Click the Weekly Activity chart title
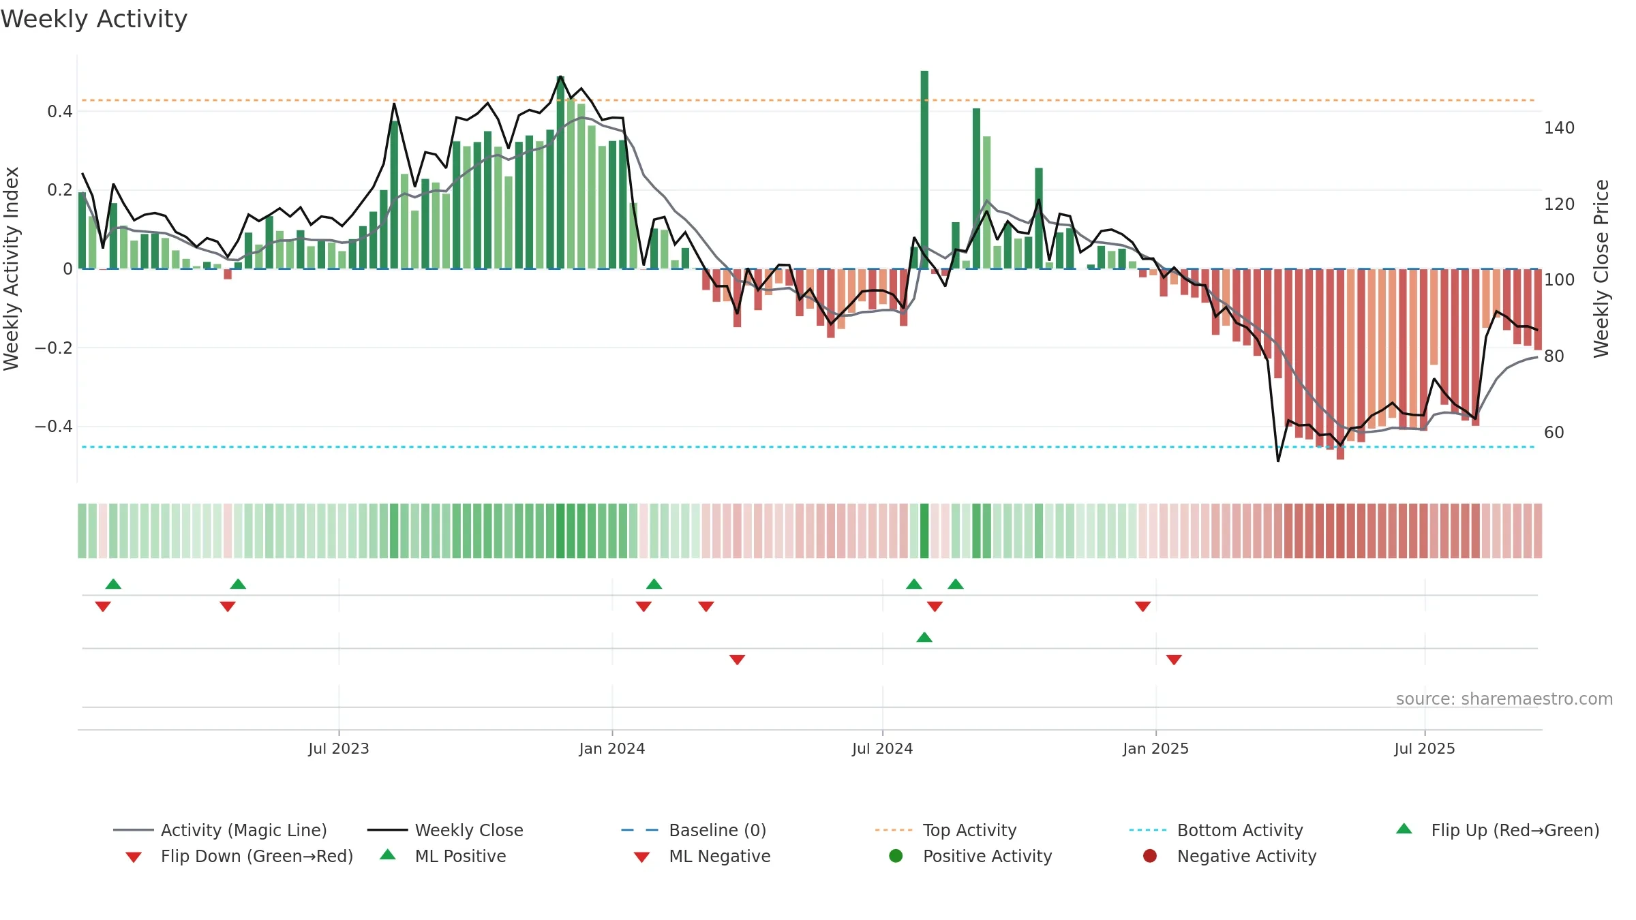Image resolution: width=1636 pixels, height=920 pixels. 94,19
